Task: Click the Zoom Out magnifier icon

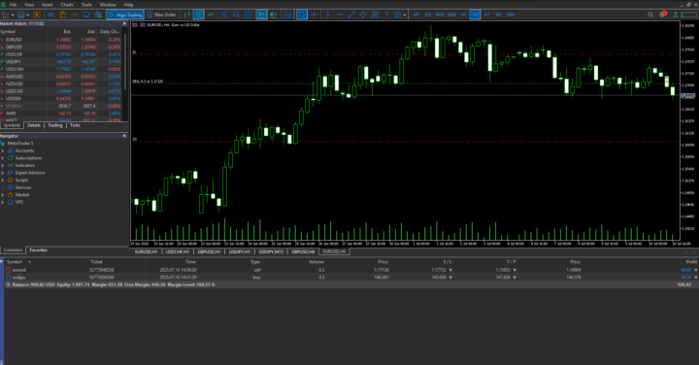Action: coord(236,15)
